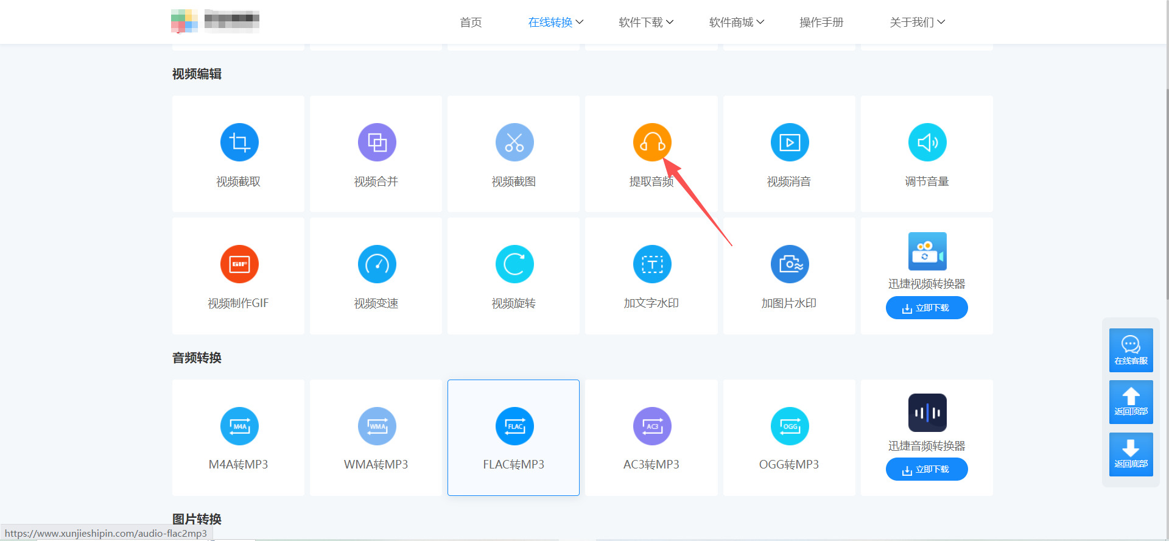
Task: Open the OGG转MP3 converter icon
Action: (x=790, y=426)
